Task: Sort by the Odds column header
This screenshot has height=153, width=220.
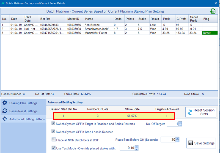Action: (119, 19)
